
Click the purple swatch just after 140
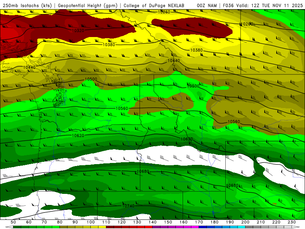[x=156, y=227]
